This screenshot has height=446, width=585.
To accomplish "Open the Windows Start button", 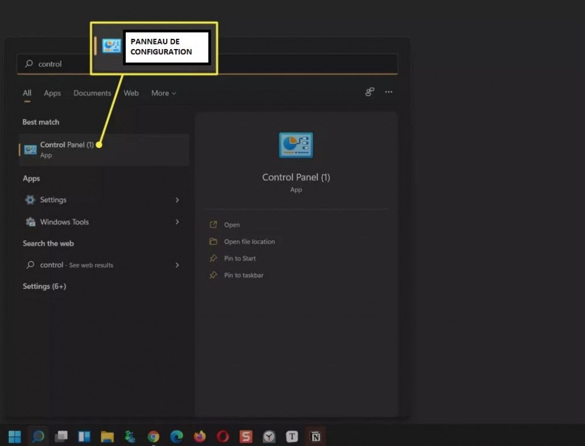I will click(x=15, y=436).
